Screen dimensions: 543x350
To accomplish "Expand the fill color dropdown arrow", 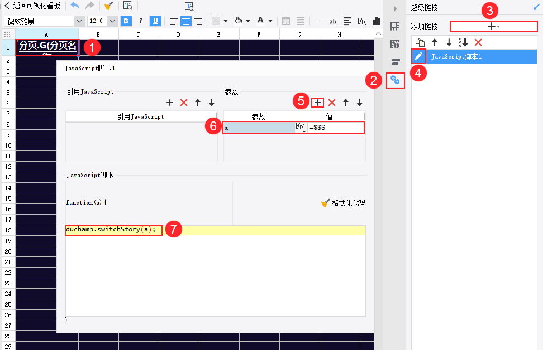I will pos(248,21).
